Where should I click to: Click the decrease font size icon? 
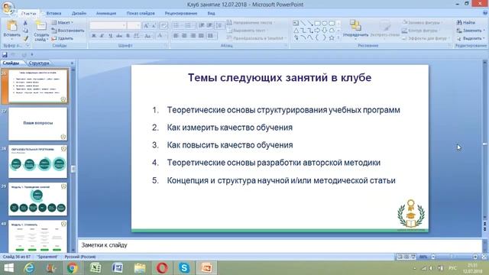(x=154, y=26)
